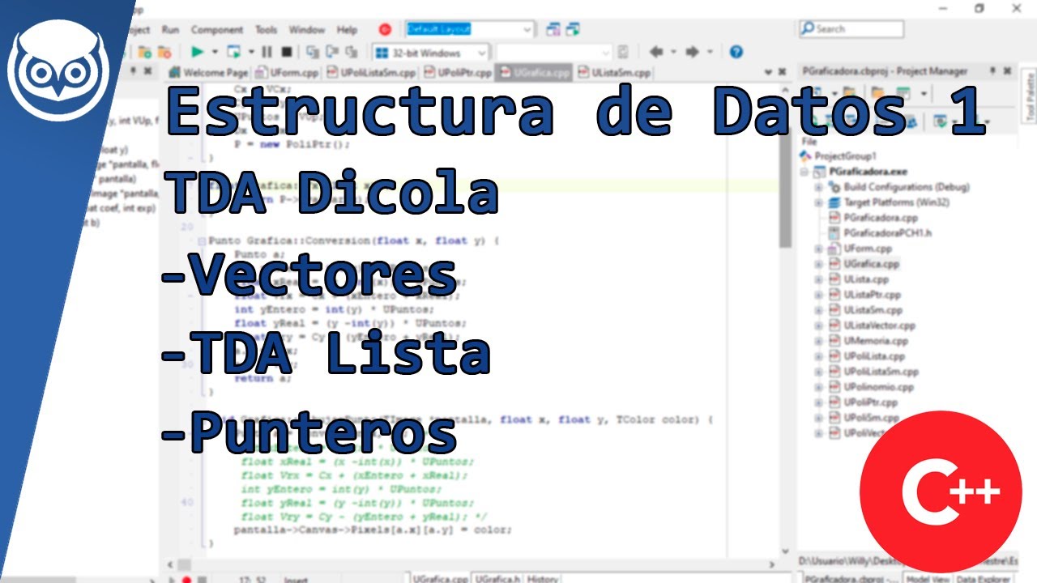
Task: Click the Run Without Debugging icon
Action: (233, 52)
